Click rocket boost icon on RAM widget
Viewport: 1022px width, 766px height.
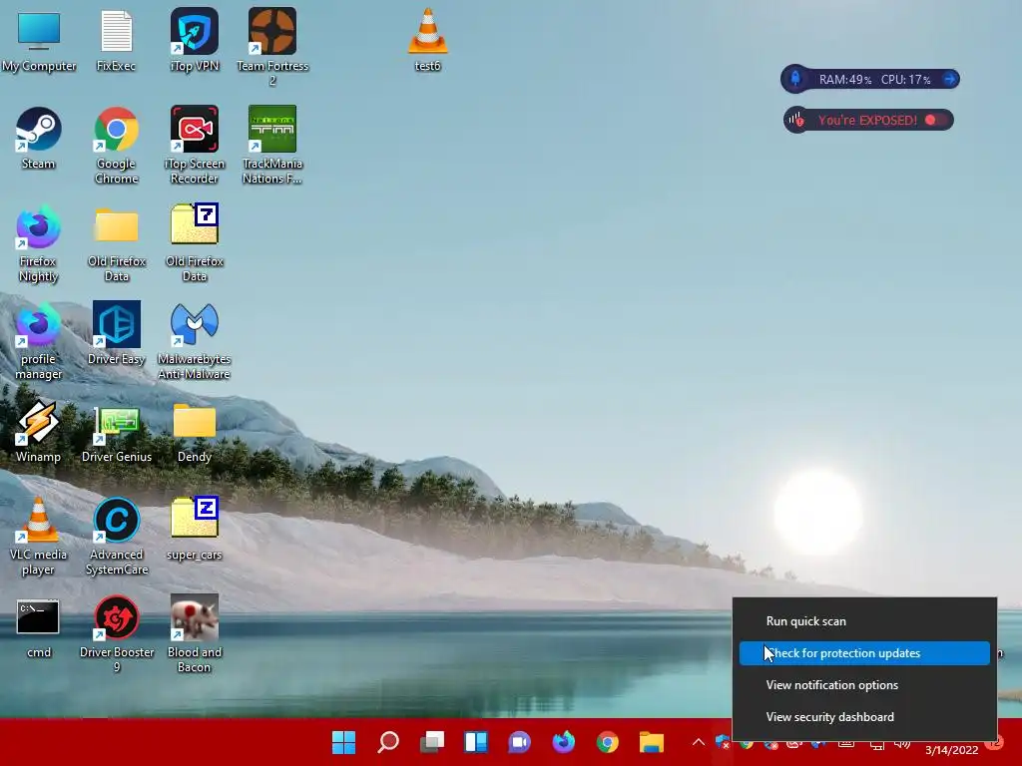(795, 79)
